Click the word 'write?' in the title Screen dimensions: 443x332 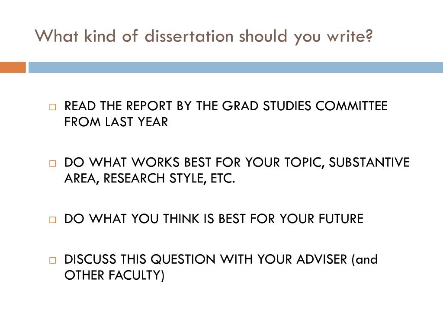coord(350,36)
